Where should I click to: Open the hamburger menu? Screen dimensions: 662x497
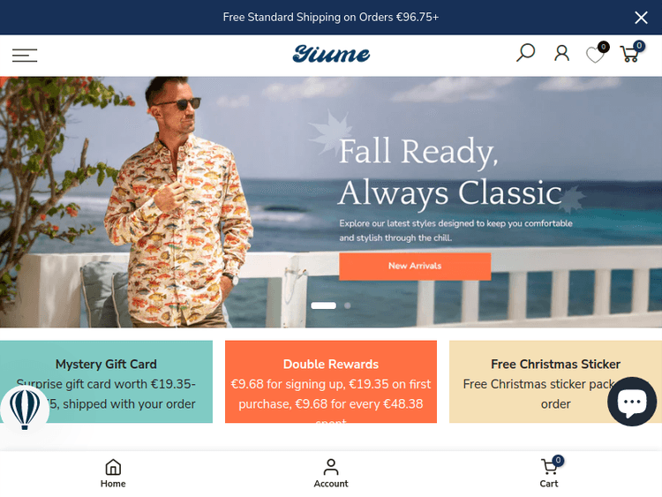[25, 56]
